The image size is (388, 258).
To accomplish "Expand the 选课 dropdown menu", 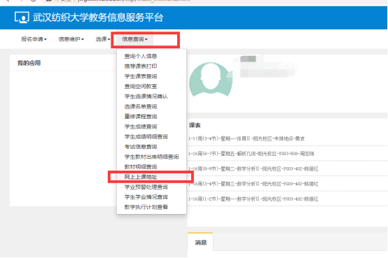I will (103, 39).
